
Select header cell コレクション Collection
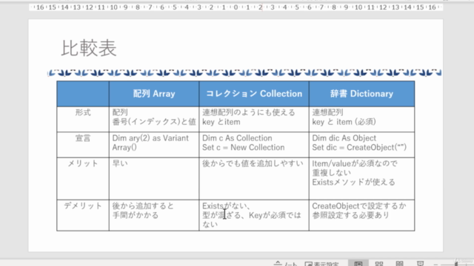[x=254, y=94]
